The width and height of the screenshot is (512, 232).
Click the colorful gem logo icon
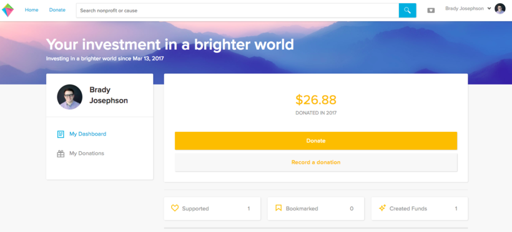click(x=8, y=10)
